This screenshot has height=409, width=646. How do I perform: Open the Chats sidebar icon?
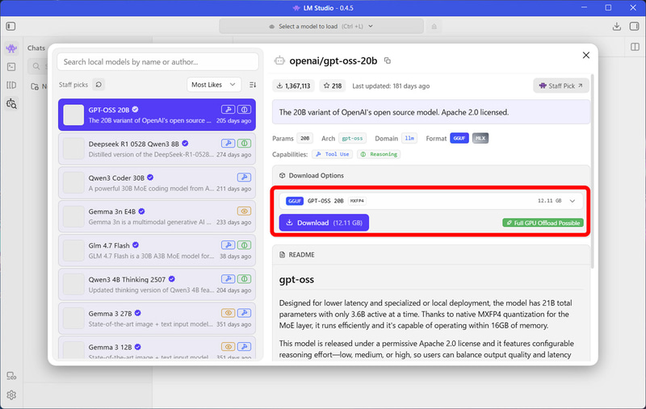click(11, 48)
